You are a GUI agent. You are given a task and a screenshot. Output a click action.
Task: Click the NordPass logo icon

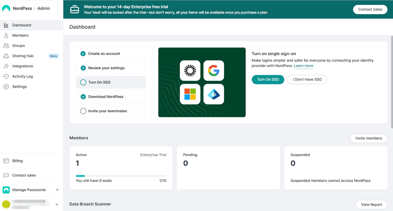click(6, 8)
